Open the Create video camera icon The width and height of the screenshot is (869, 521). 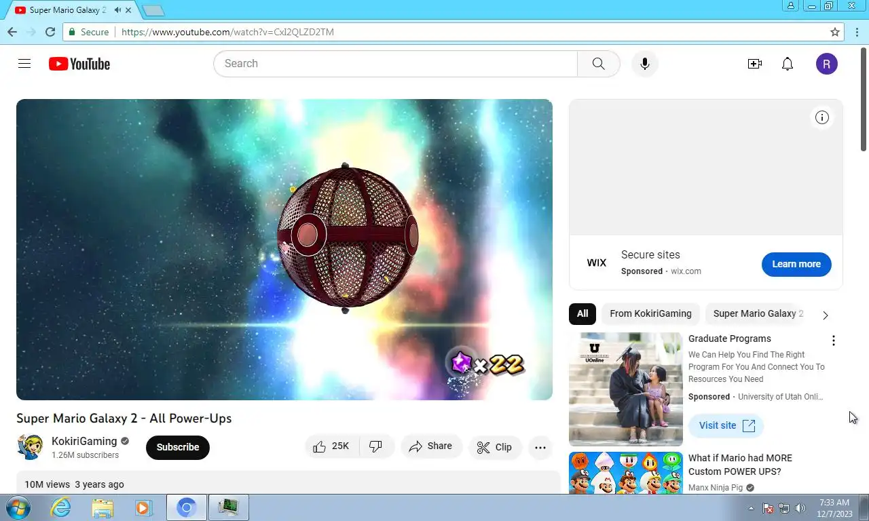(754, 64)
